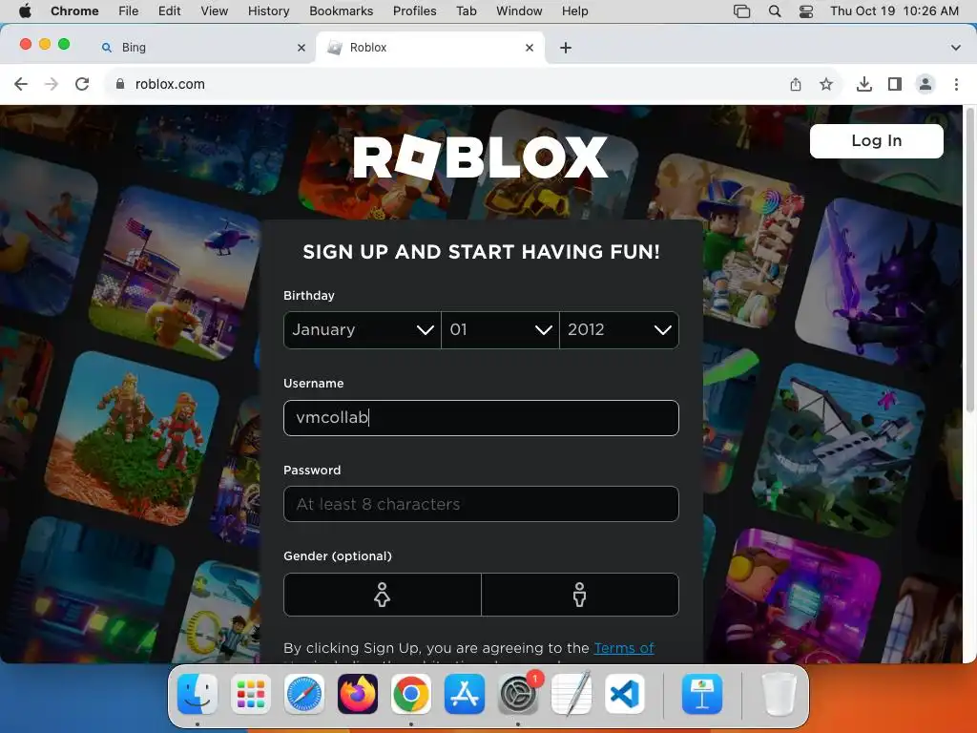Focus the Password field
This screenshot has width=977, height=733.
[481, 504]
